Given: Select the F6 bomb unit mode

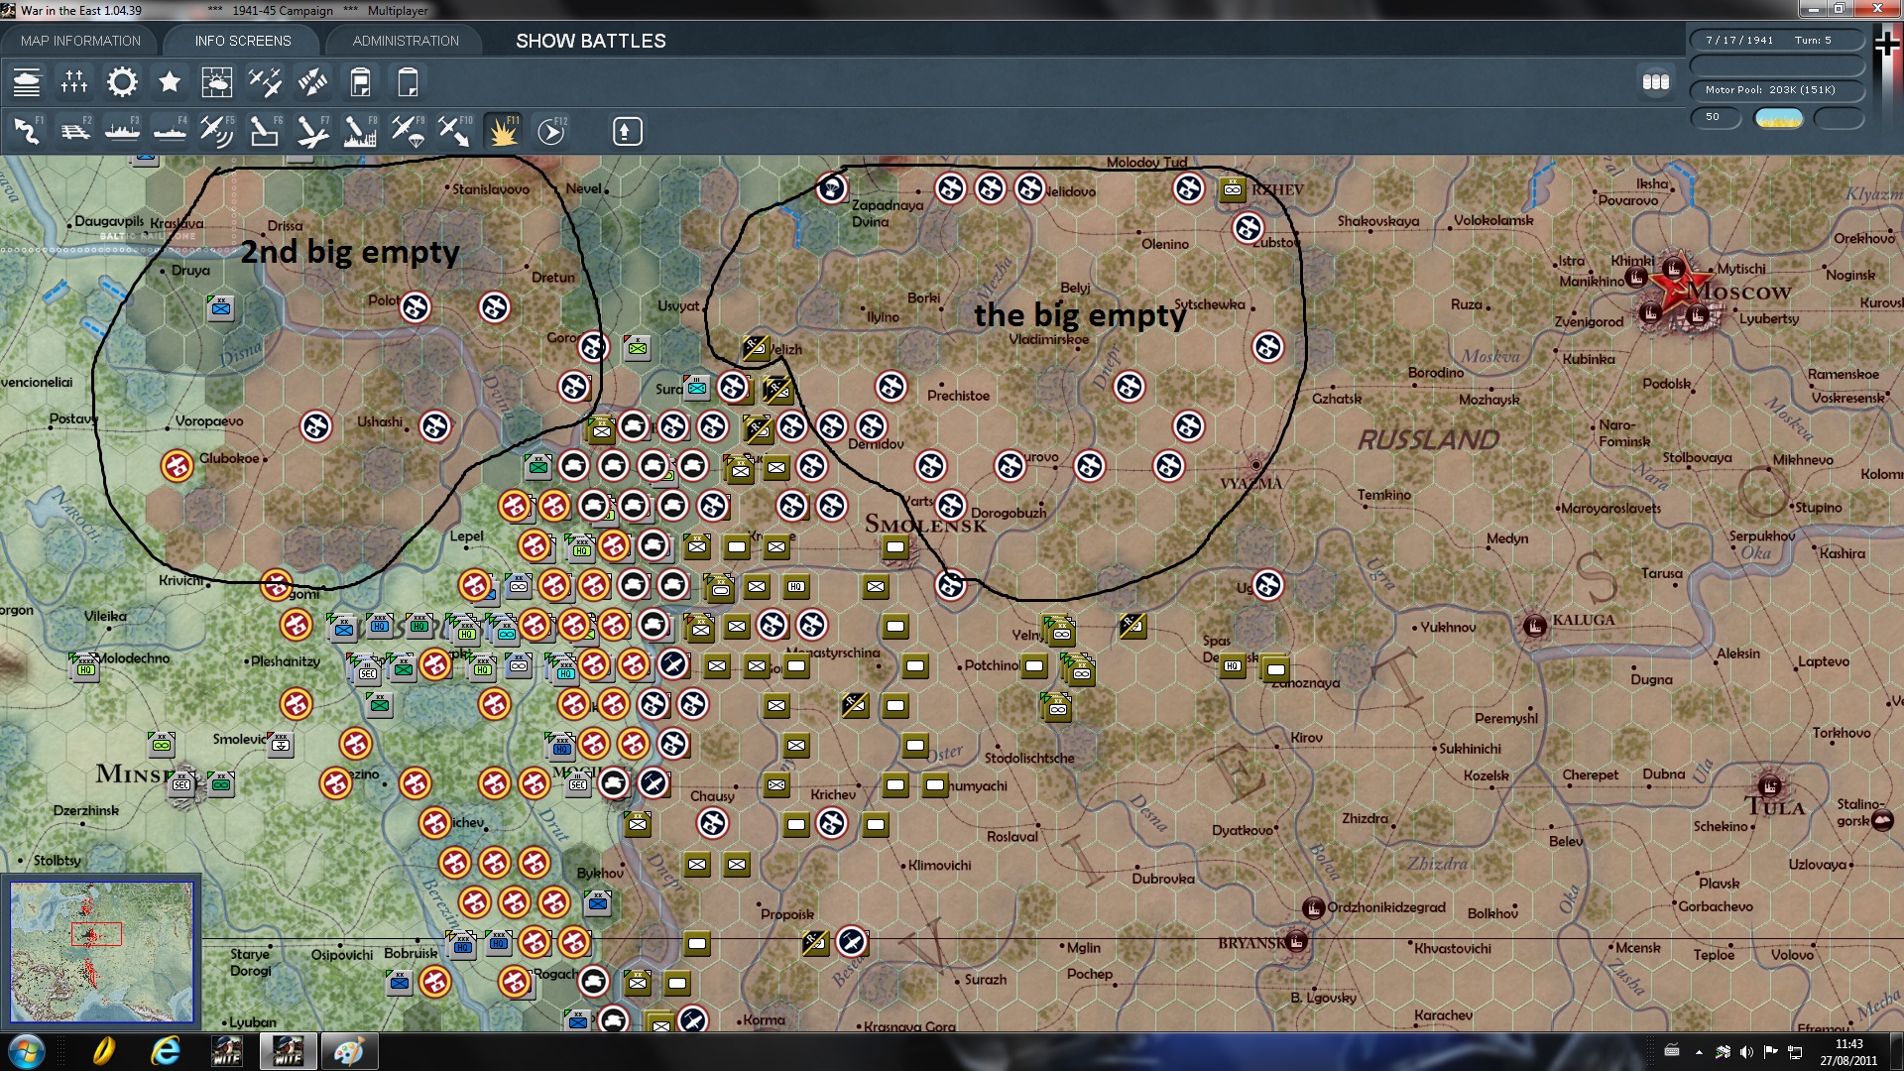Looking at the screenshot, I should point(265,131).
